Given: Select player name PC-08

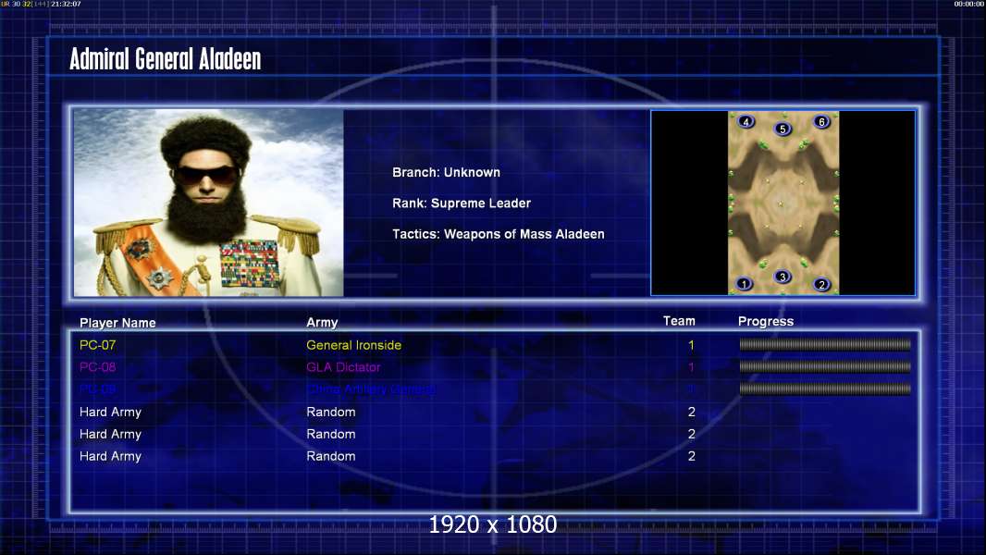Looking at the screenshot, I should tap(97, 367).
